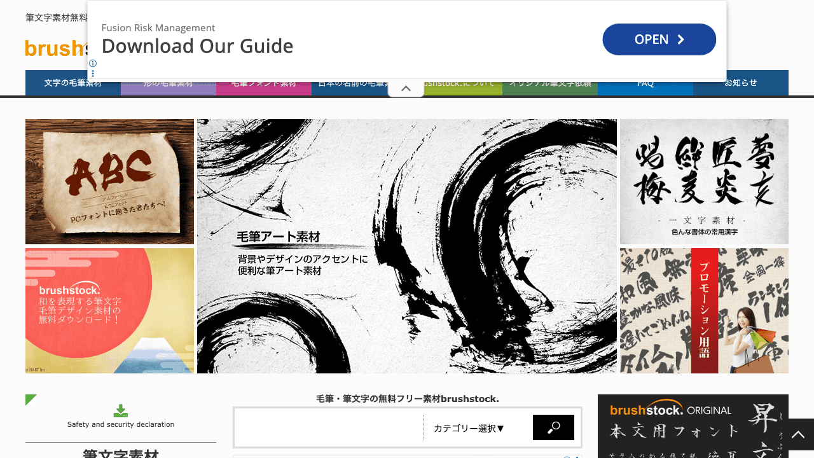Open the ad options three-dot icon
Image resolution: width=814 pixels, height=458 pixels.
coord(93,73)
